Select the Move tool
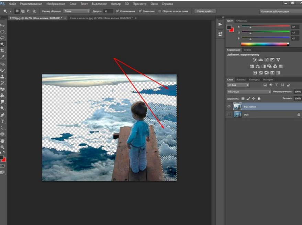Screen dimensions: 302x225 (2, 25)
